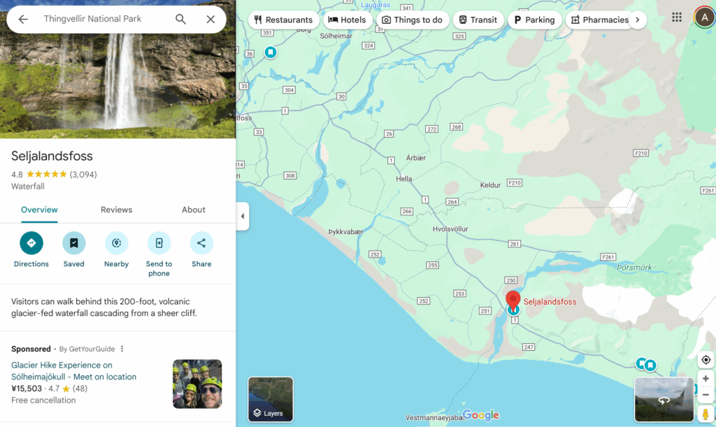
Task: Open the Glacier Hike Experience link
Action: coord(74,371)
